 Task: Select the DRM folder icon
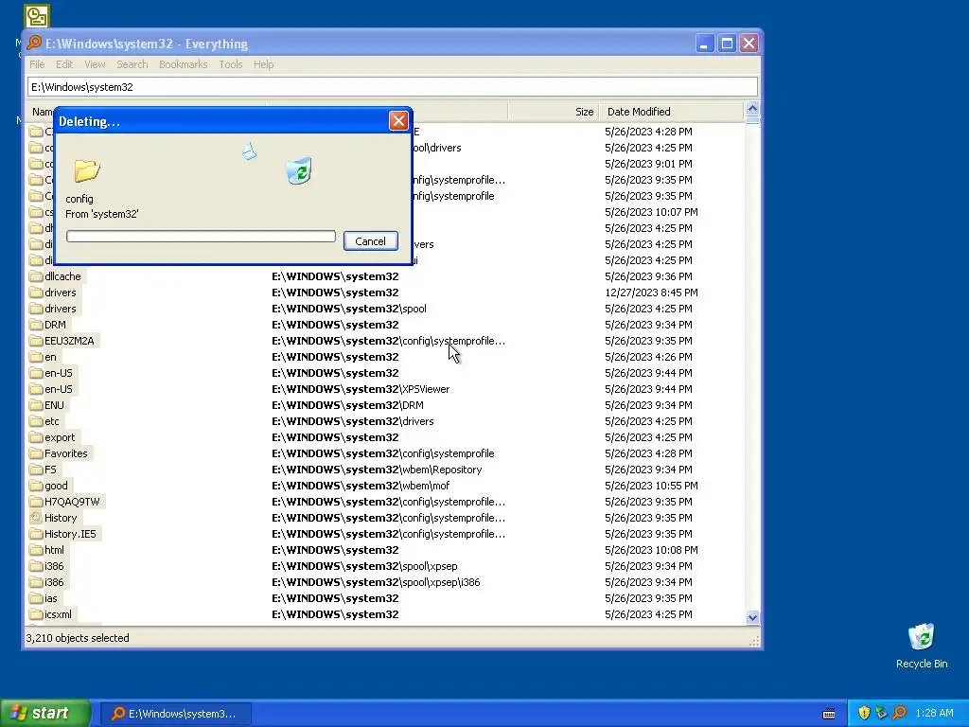[36, 325]
